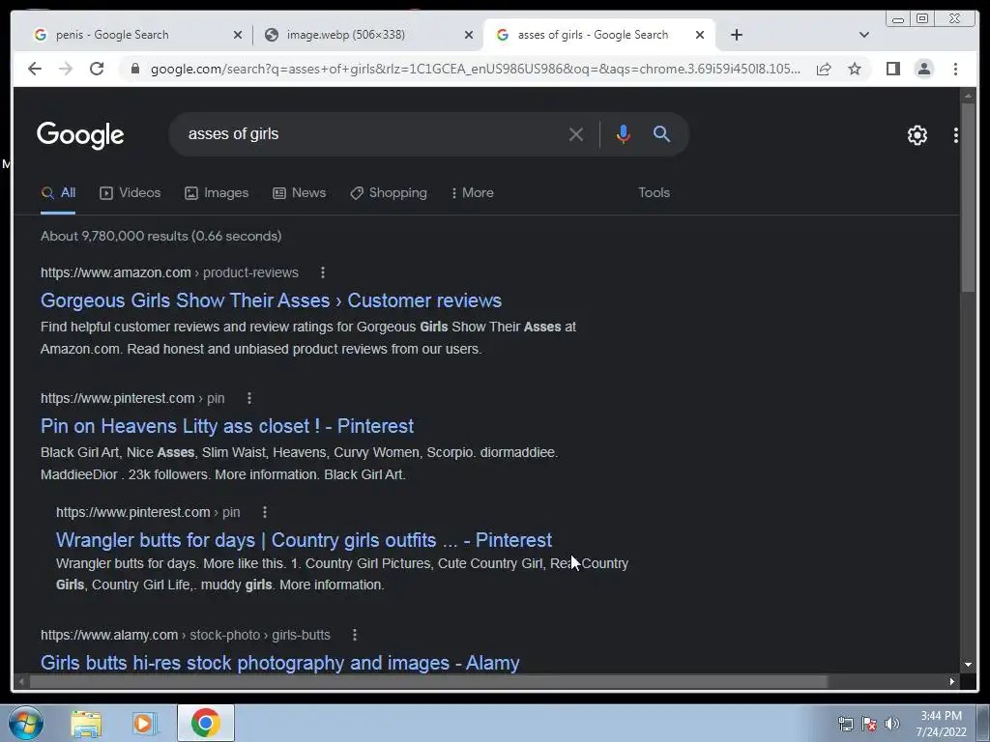Switch to Images results
The image size is (990, 742).
pos(217,193)
